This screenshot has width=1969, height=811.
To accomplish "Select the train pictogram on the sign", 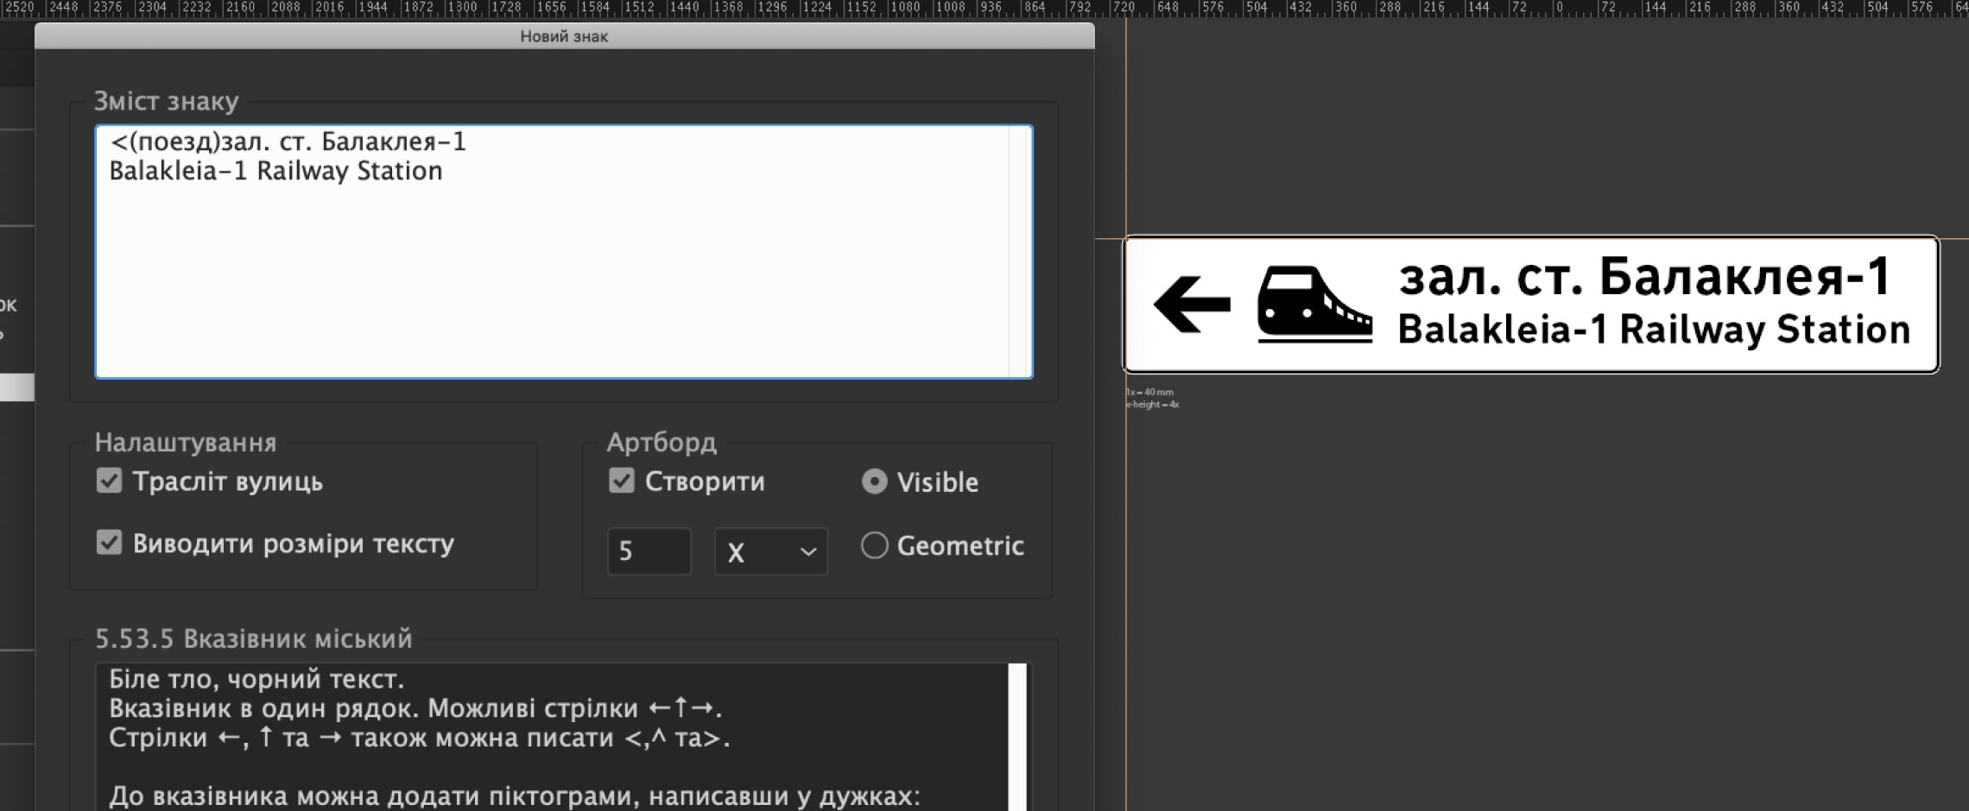I will click(x=1314, y=305).
